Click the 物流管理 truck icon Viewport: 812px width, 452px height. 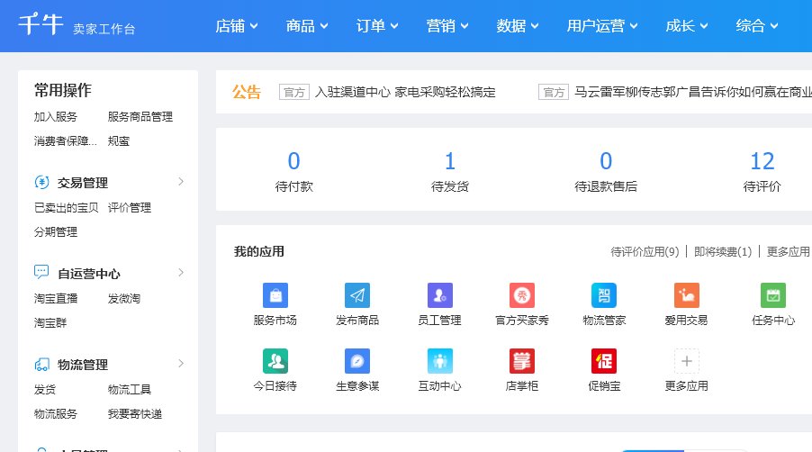(x=41, y=365)
